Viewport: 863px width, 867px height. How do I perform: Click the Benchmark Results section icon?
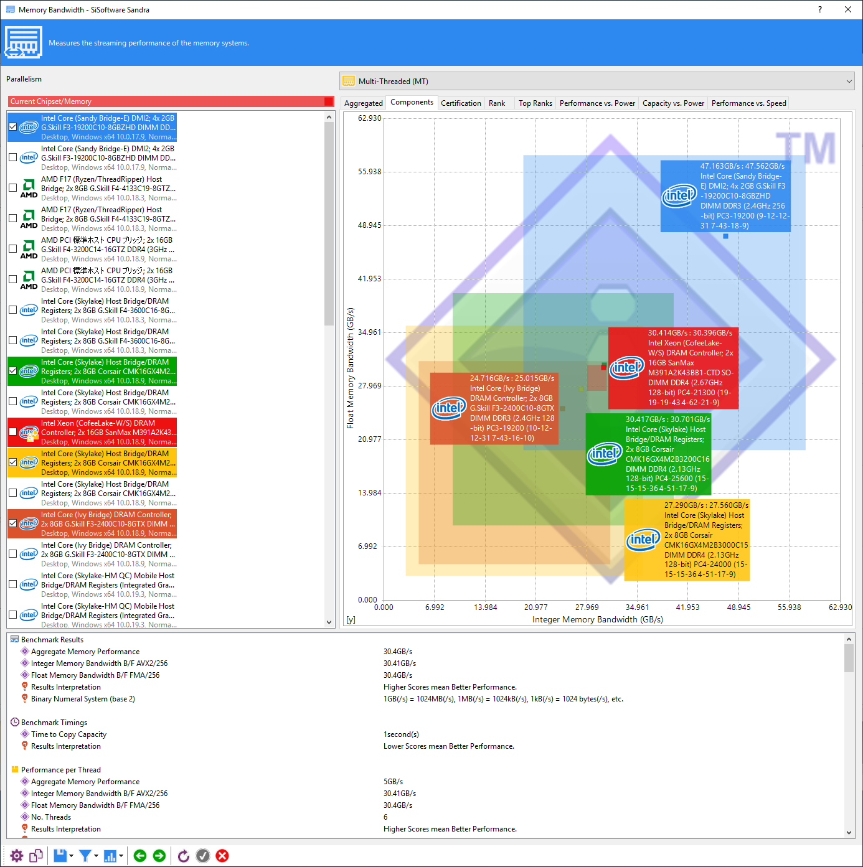point(15,639)
